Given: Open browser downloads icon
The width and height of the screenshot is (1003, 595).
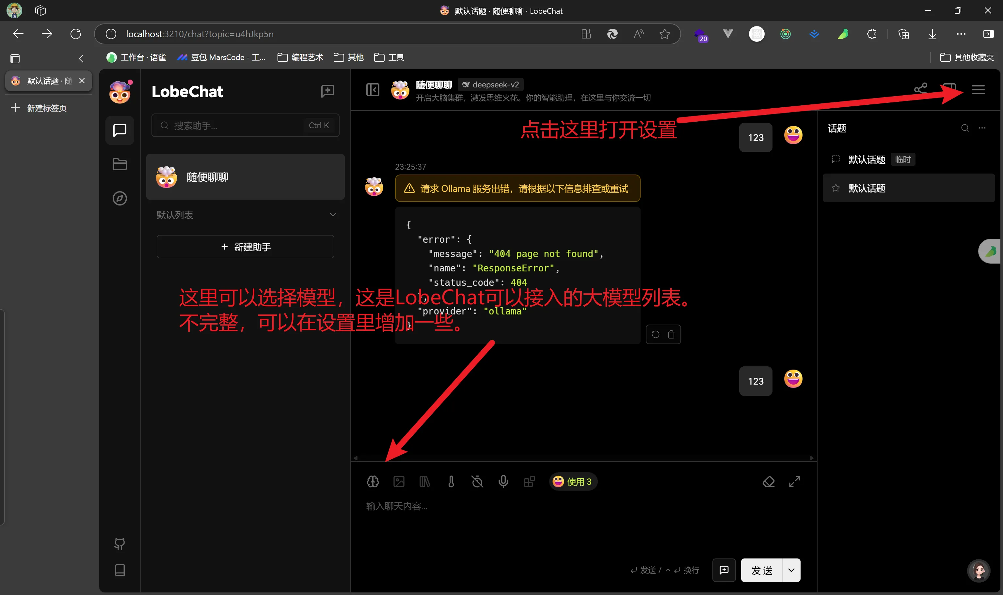Looking at the screenshot, I should [932, 34].
